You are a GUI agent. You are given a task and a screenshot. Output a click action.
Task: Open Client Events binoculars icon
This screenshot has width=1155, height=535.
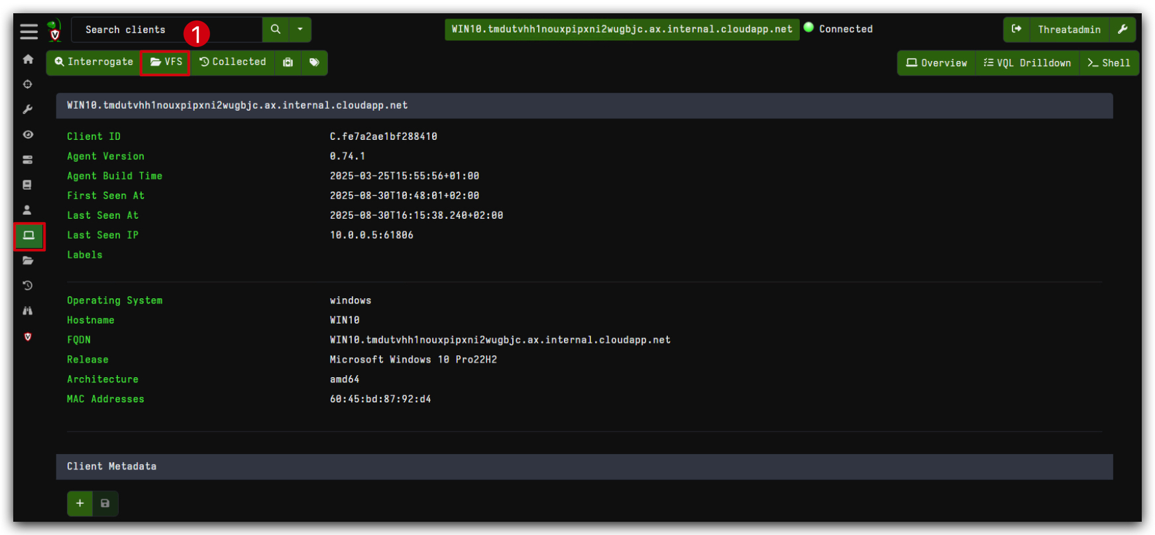28,311
